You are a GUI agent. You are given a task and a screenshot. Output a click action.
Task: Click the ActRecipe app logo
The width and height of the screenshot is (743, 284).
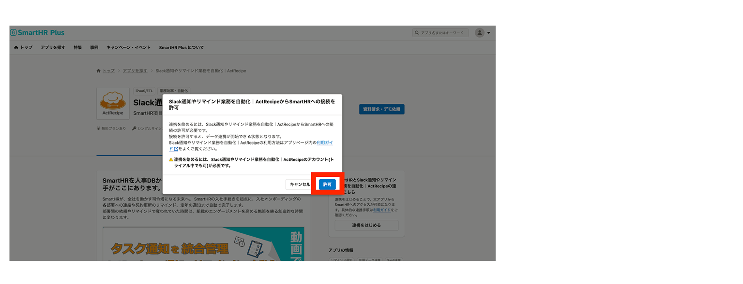113,103
